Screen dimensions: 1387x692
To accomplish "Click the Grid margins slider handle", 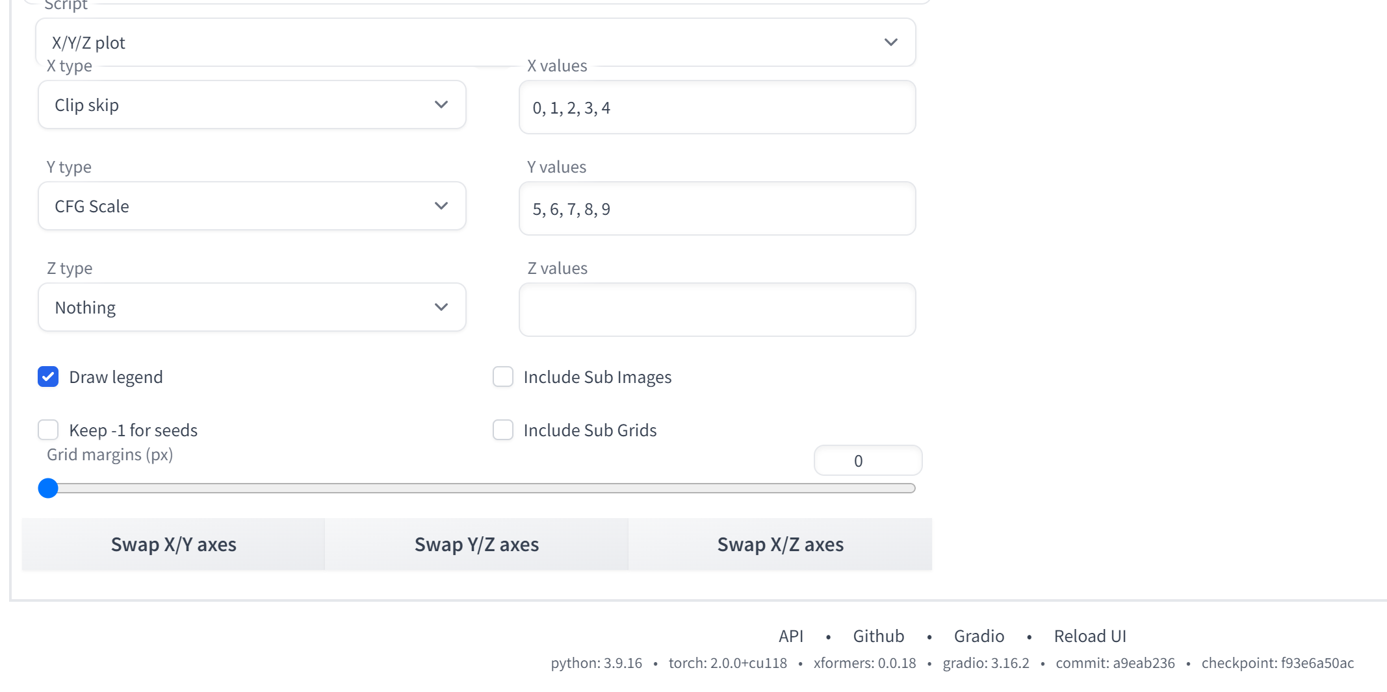I will pos(48,488).
